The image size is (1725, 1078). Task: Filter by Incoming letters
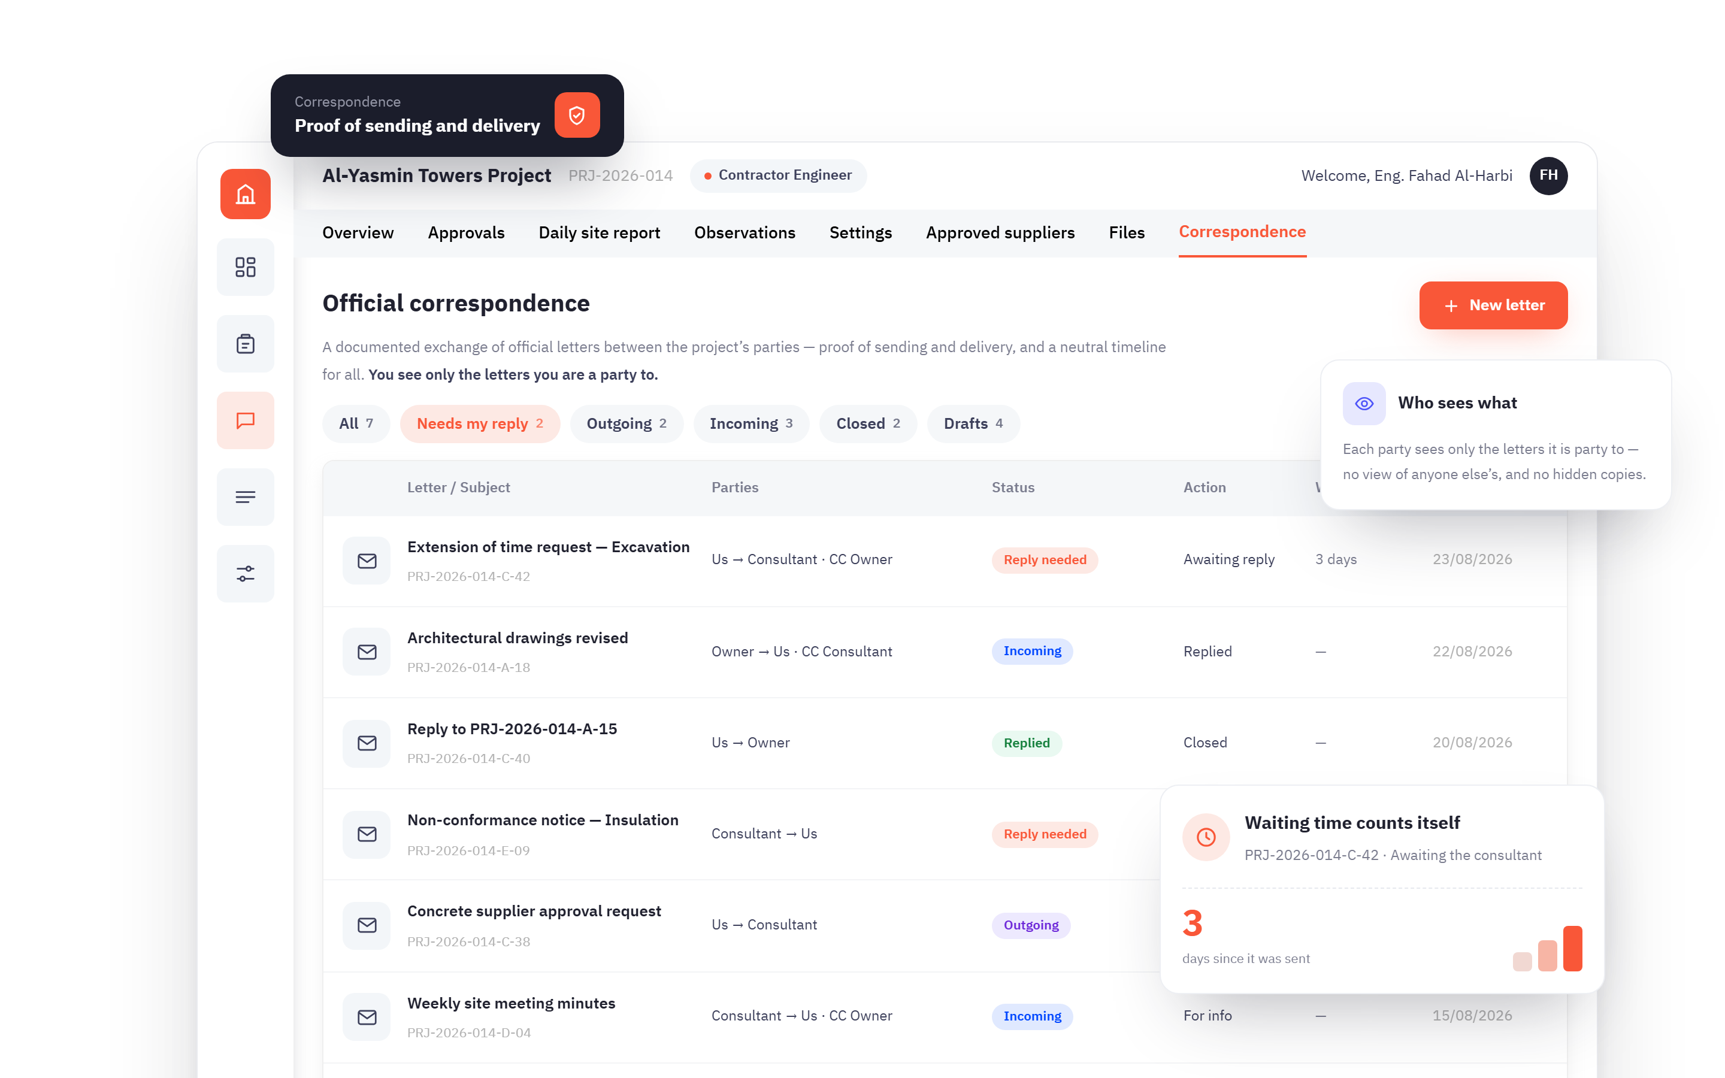click(751, 423)
